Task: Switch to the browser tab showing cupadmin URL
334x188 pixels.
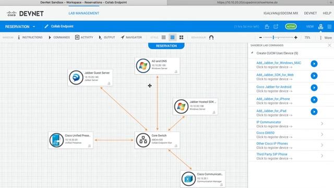Action: tap(247, 3)
